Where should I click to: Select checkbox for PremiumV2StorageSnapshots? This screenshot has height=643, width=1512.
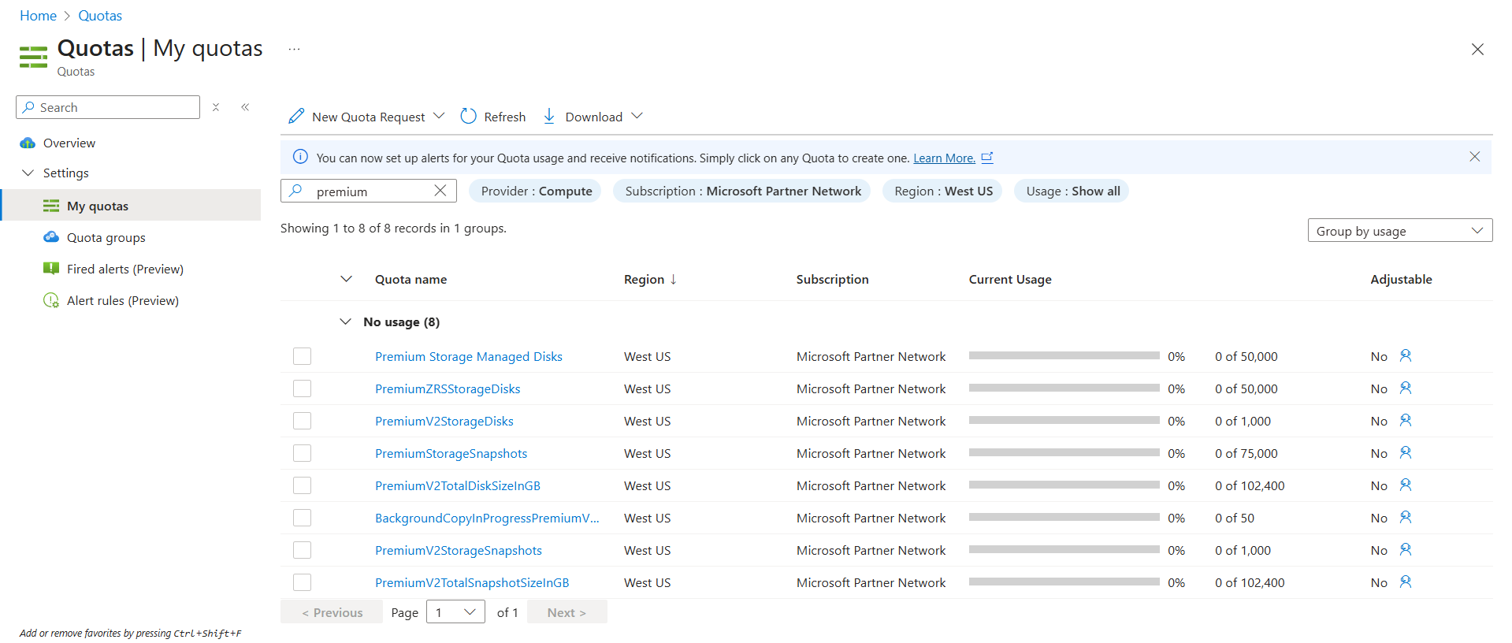click(x=302, y=550)
